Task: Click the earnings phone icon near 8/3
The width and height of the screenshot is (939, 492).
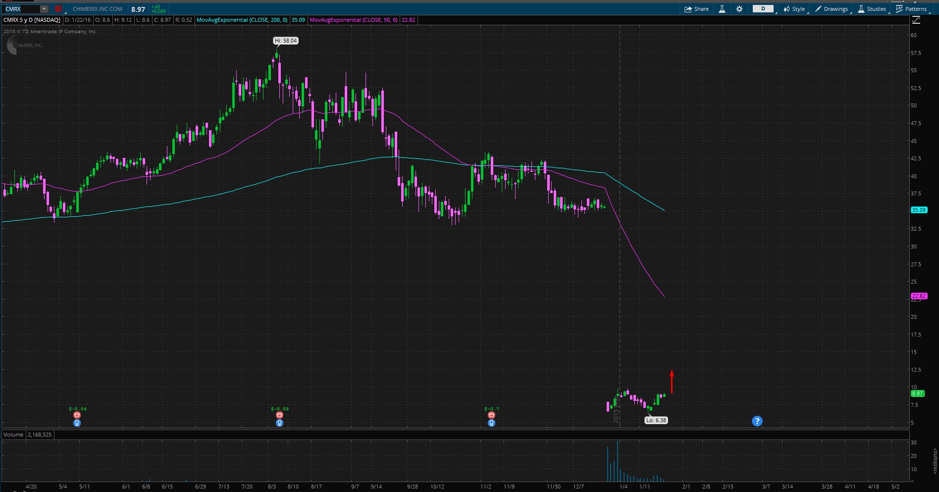Action: [279, 415]
